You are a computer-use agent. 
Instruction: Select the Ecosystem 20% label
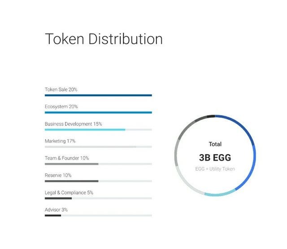coord(61,107)
